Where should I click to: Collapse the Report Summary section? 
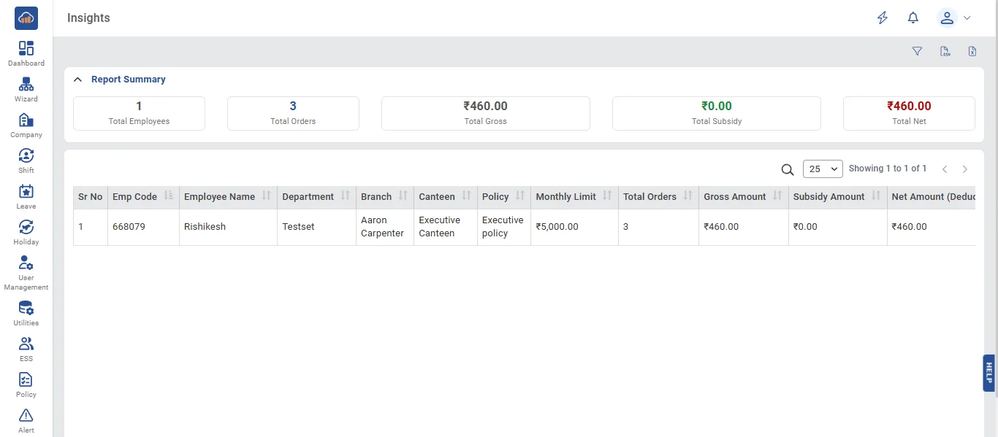pyautogui.click(x=77, y=80)
